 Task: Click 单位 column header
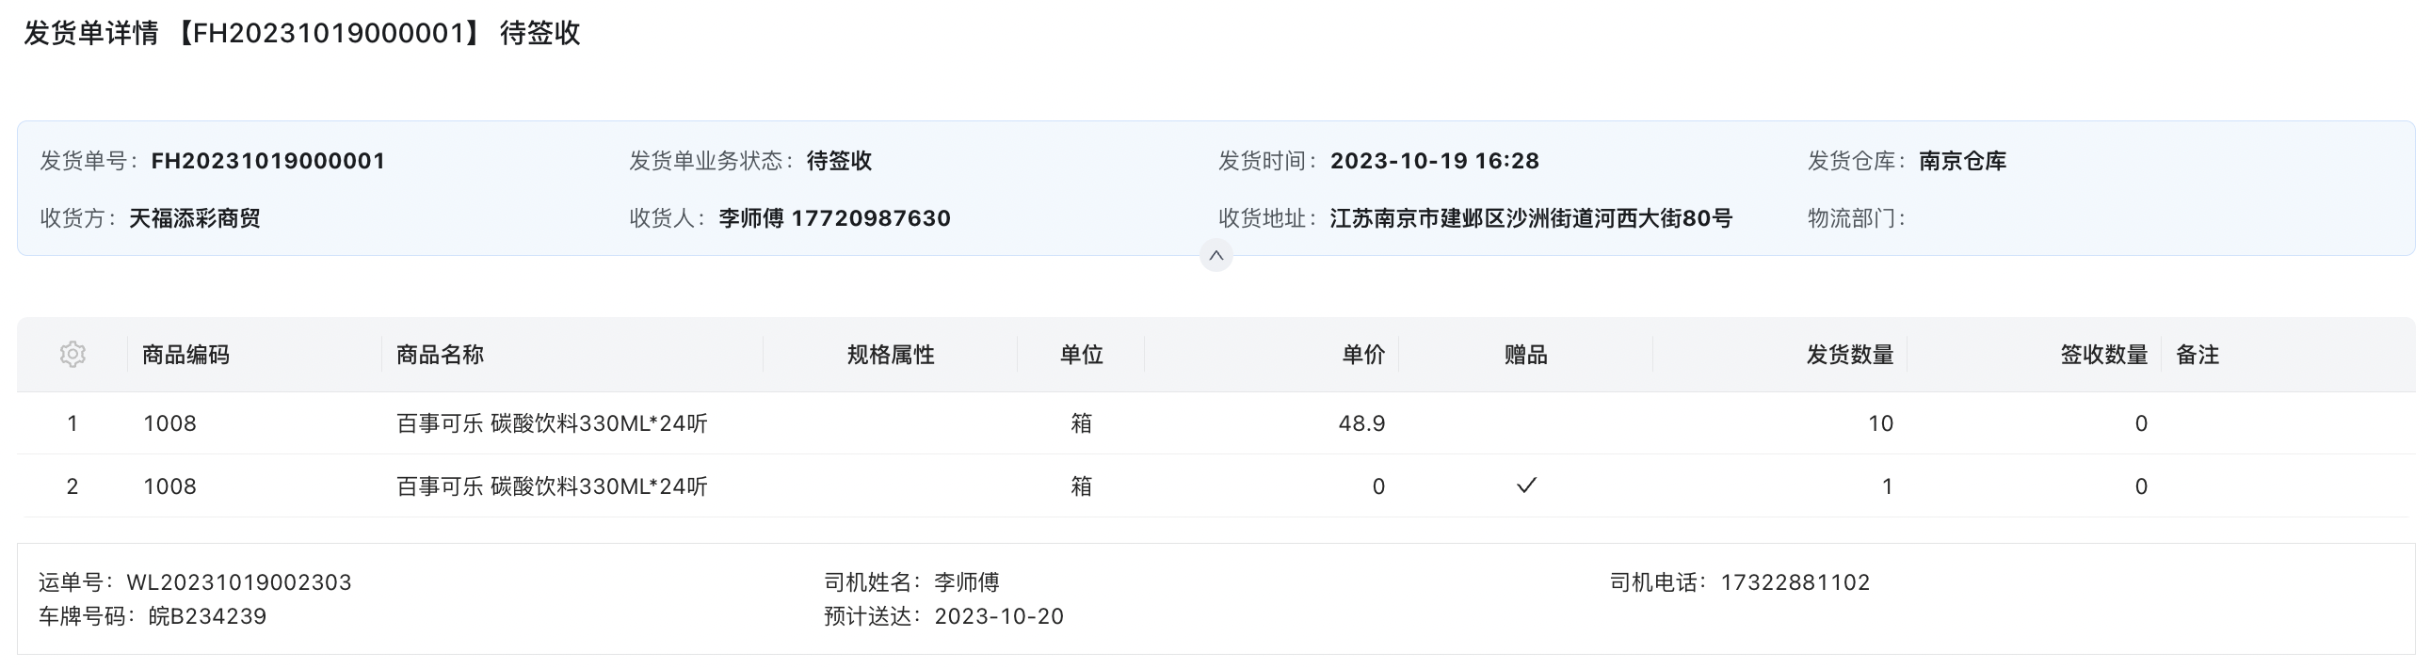click(x=1082, y=355)
